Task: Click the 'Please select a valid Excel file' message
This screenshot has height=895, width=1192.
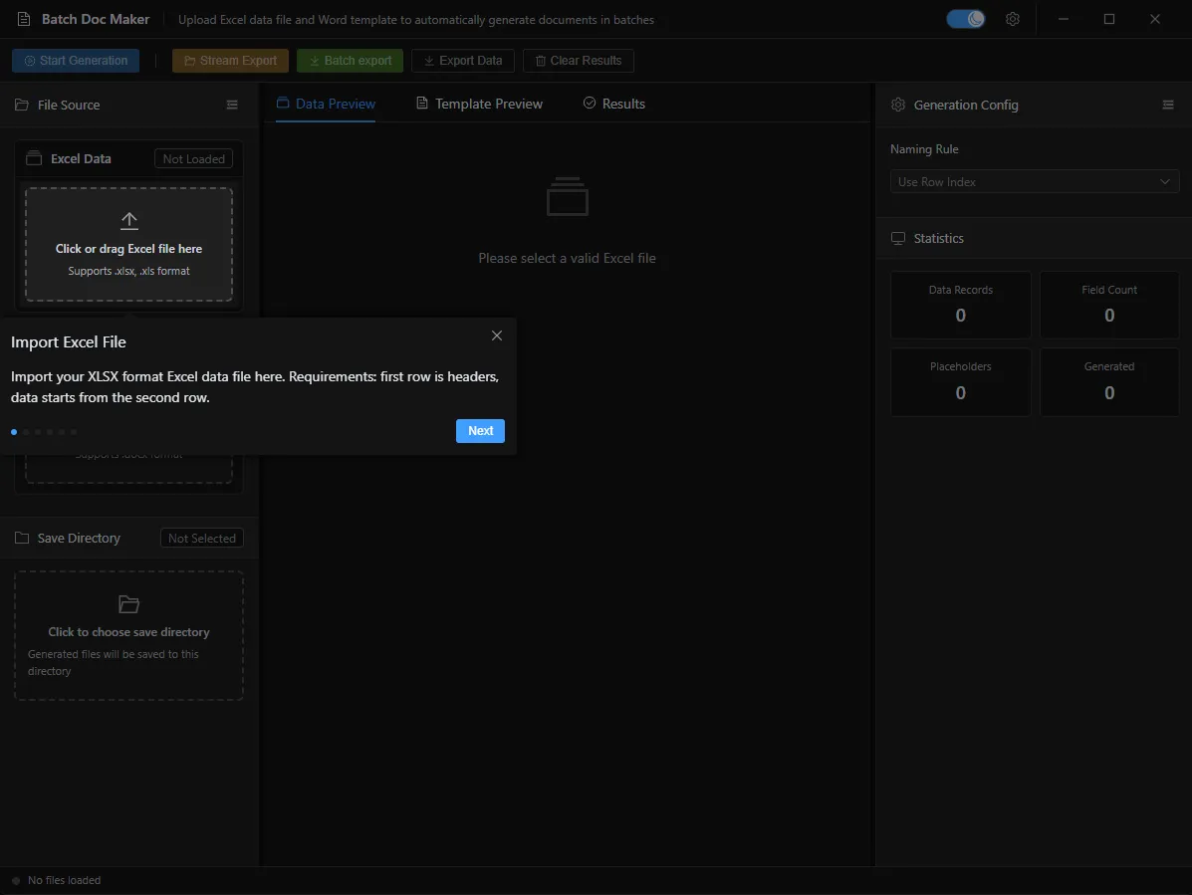Action: [x=567, y=258]
